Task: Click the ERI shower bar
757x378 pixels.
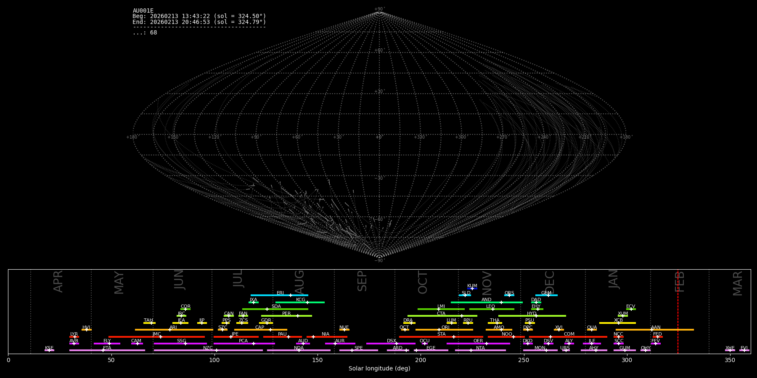Action: tap(279, 295)
